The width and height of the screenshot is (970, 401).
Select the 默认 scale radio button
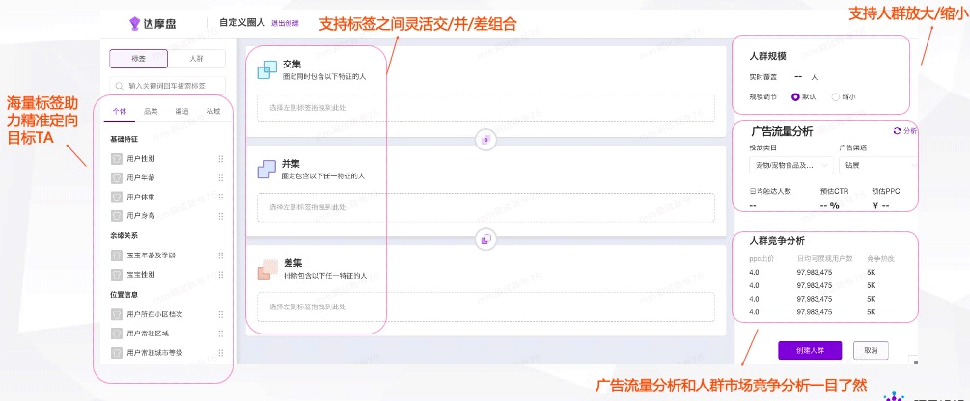click(x=796, y=97)
